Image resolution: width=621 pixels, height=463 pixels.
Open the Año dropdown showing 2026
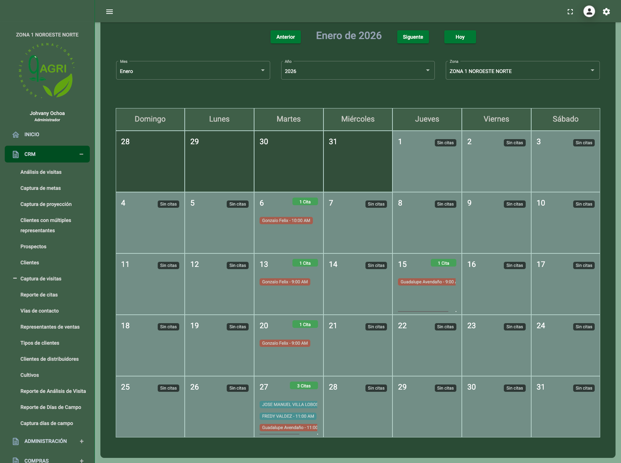(357, 71)
